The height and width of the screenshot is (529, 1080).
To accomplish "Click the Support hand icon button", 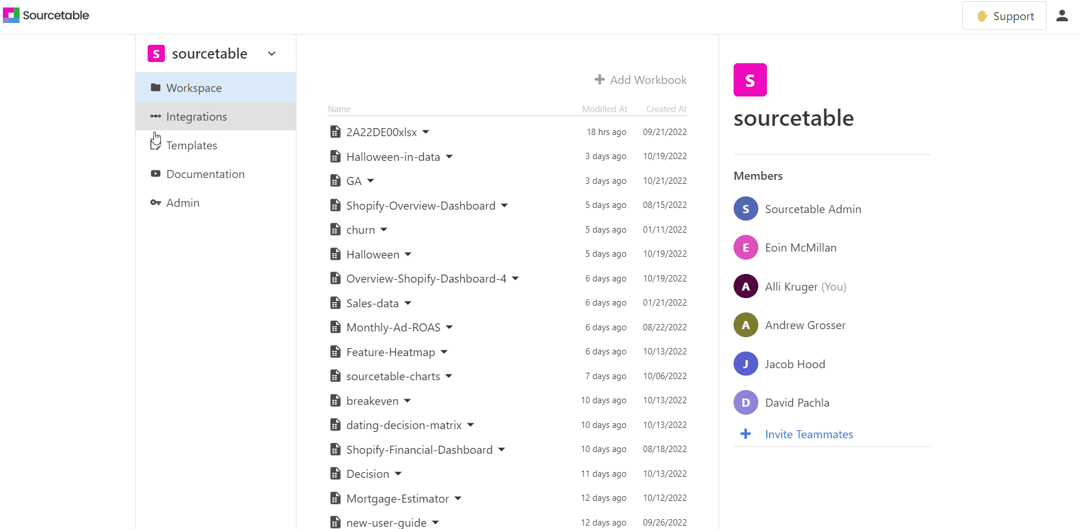I will 1004,16.
